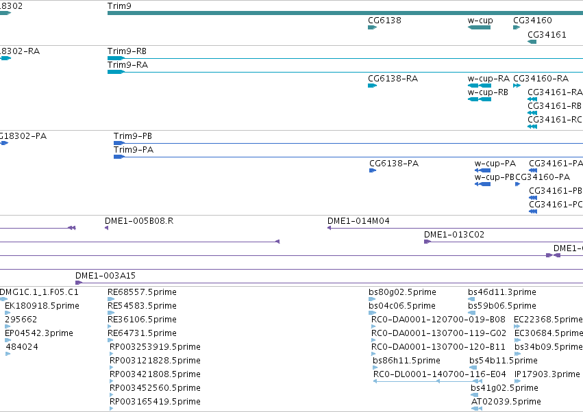Click the DME1-014M04 label
Viewport: 583px width, 412px height.
358,221
